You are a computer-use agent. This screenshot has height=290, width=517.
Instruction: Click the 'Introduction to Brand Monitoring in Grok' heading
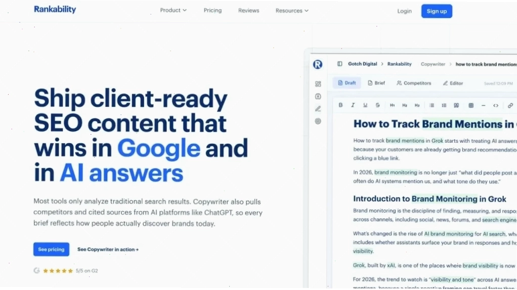429,198
